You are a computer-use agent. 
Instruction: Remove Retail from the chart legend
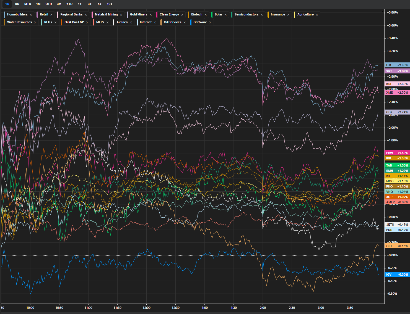point(51,15)
